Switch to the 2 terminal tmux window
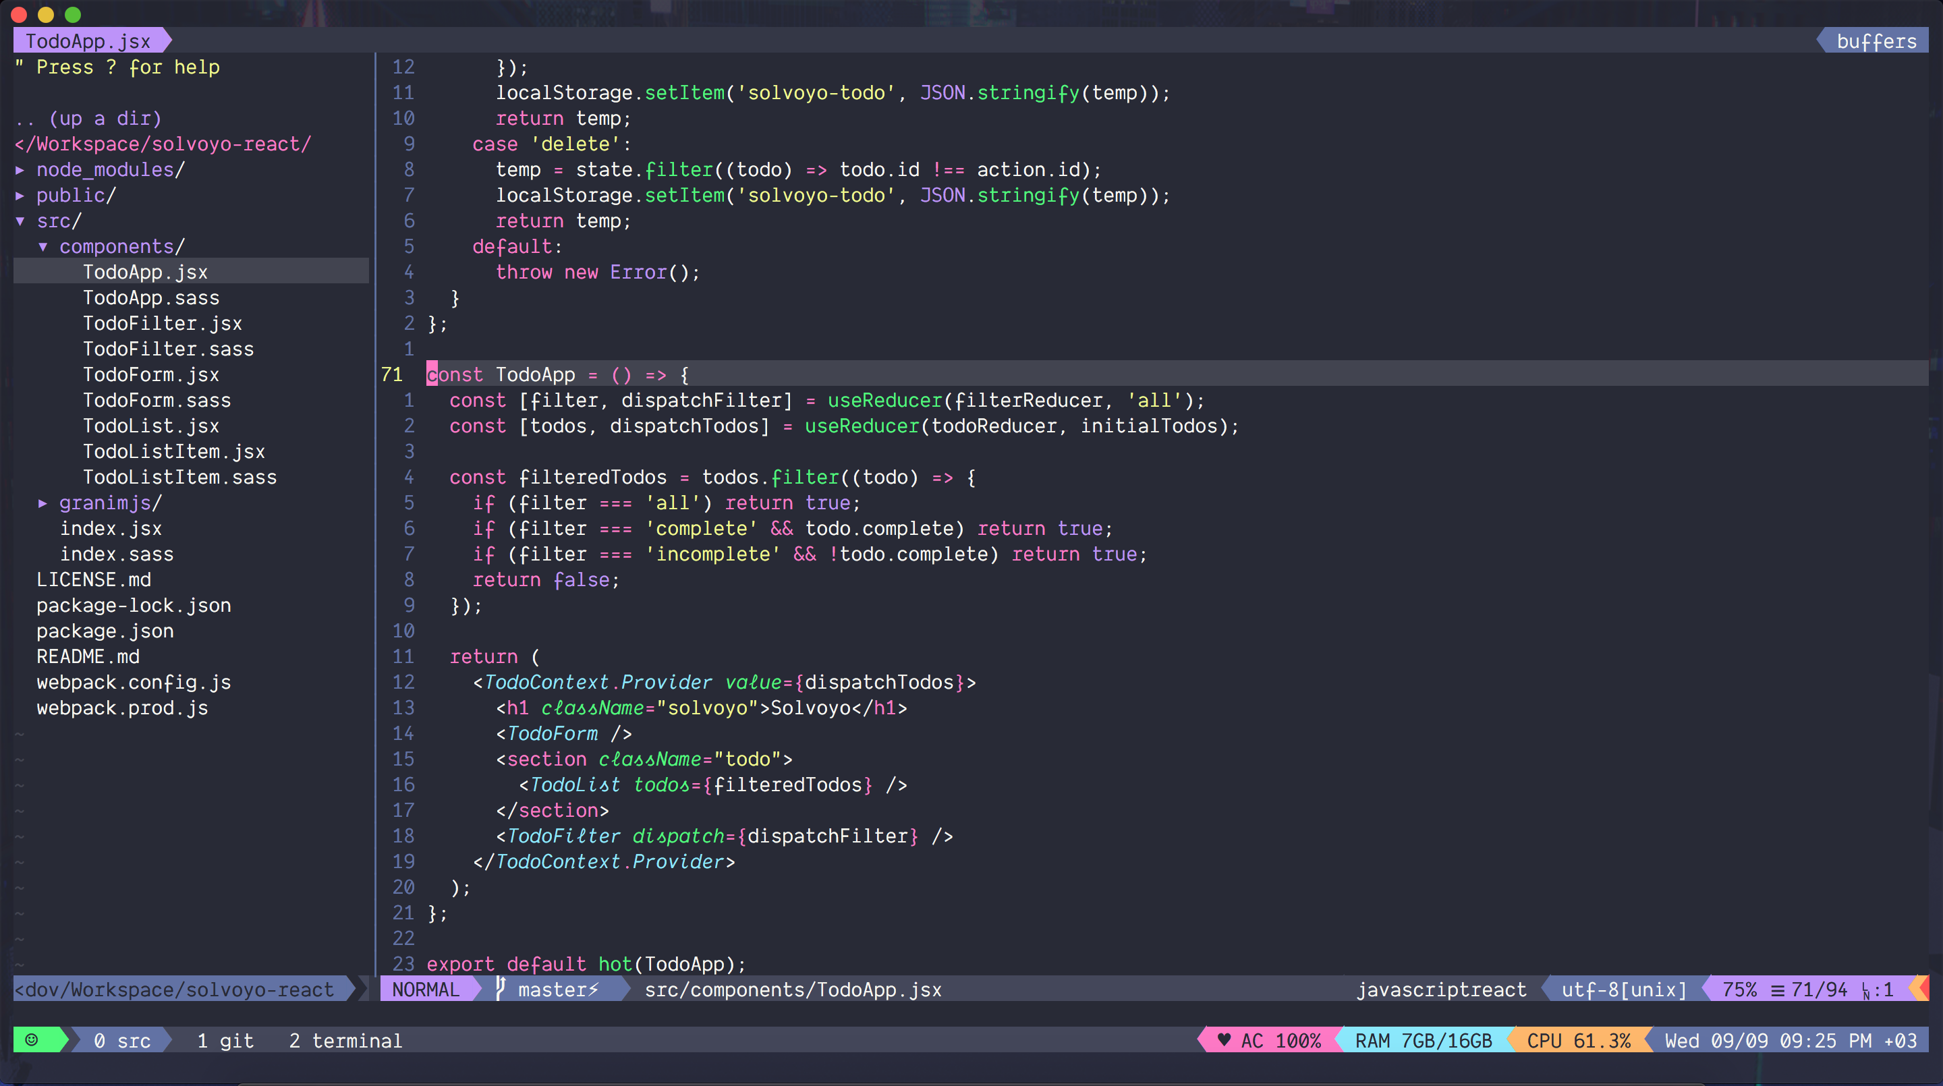 [346, 1040]
